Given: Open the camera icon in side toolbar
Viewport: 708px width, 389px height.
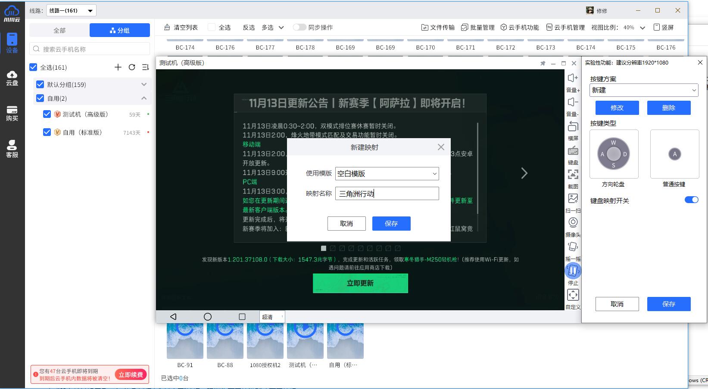Looking at the screenshot, I should [573, 222].
